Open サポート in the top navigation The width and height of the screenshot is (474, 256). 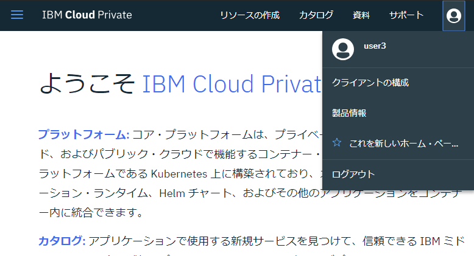coord(406,15)
